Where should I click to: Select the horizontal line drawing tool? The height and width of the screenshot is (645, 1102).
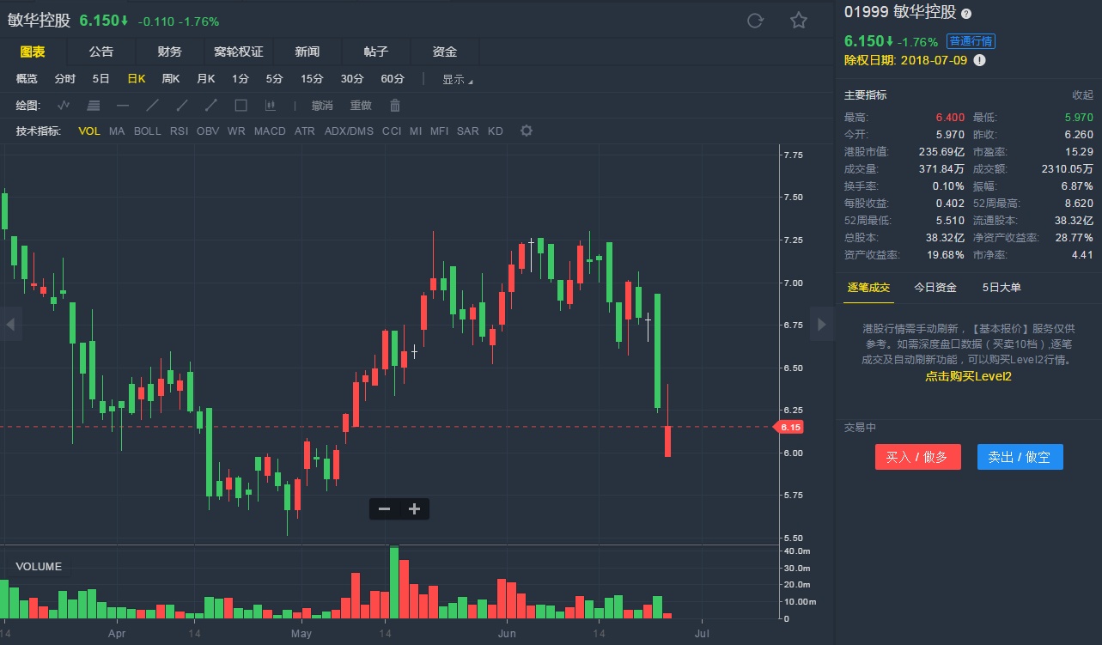pyautogui.click(x=123, y=106)
